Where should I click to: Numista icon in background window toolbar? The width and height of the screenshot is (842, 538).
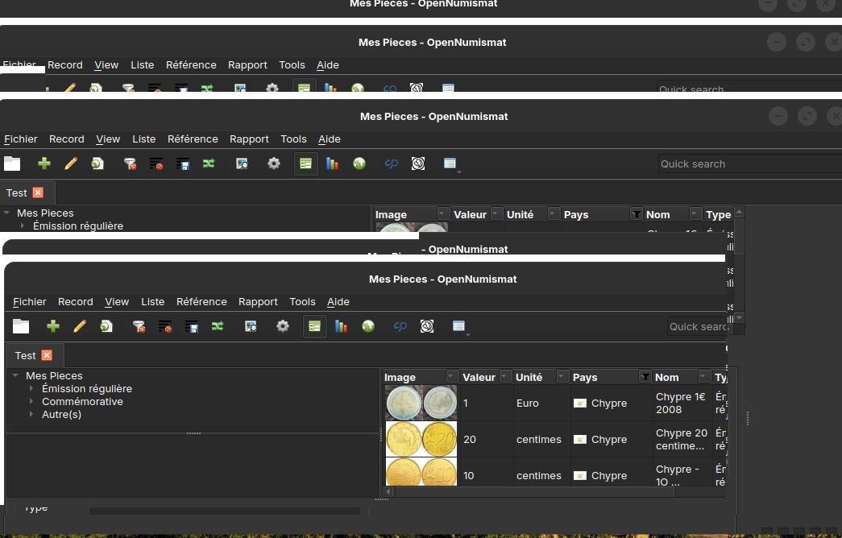[418, 163]
